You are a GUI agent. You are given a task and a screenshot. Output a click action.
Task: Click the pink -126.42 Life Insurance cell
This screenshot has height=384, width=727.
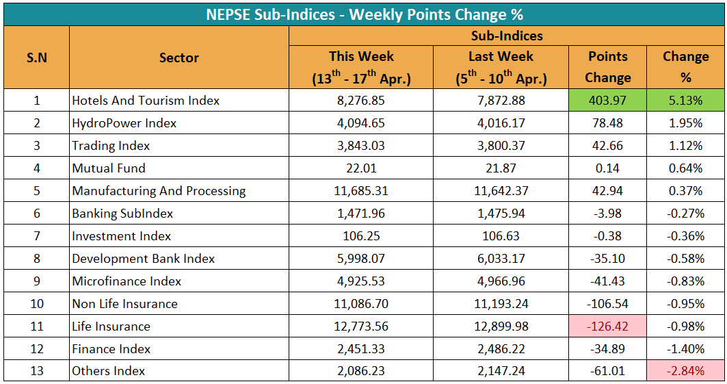pos(607,327)
